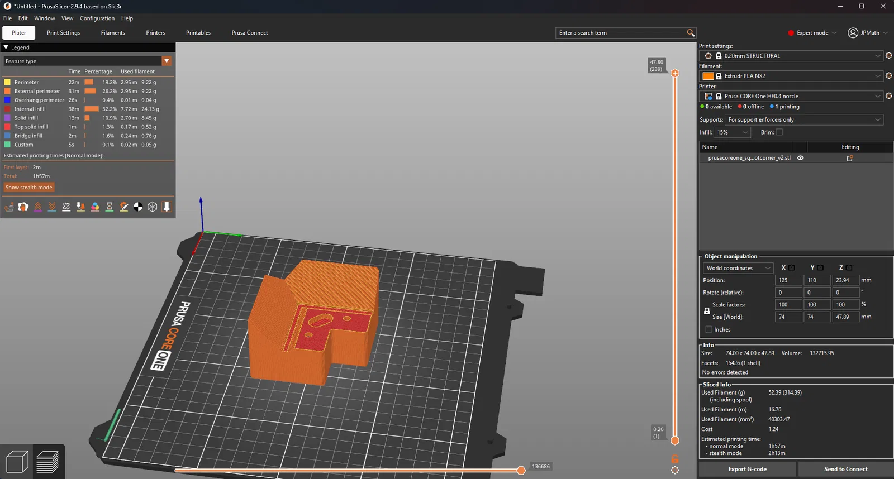Click Show stealth mode button
This screenshot has width=894, height=479.
[29, 188]
